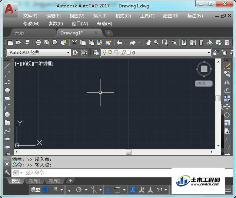The image size is (236, 198).
Task: Open the 文件(F) menu
Action: [x=30, y=16]
